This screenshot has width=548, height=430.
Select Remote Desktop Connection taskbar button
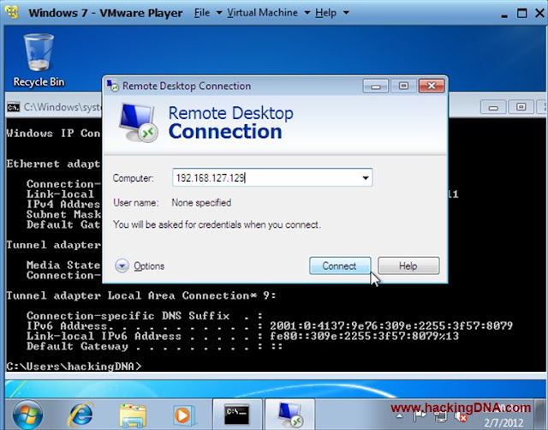click(289, 415)
